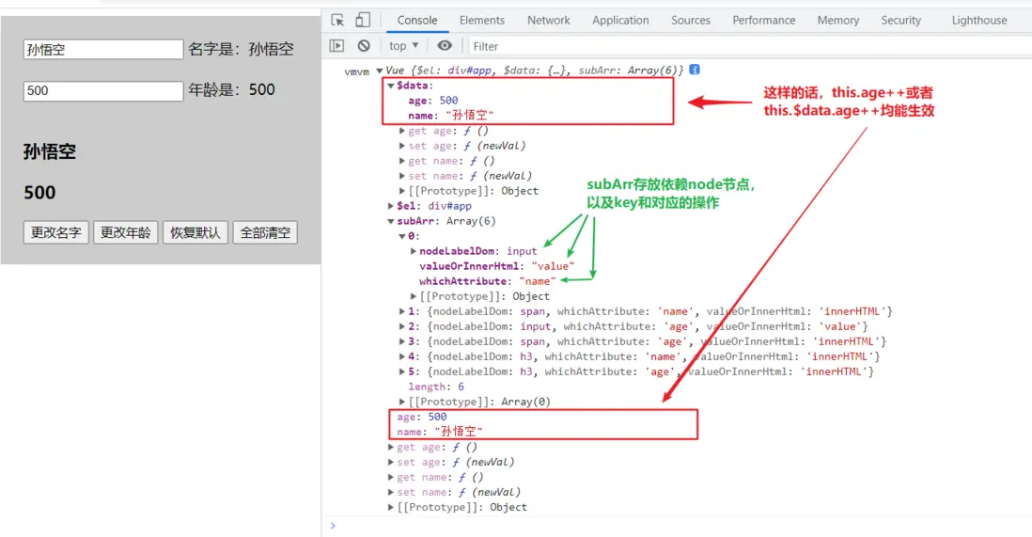Image resolution: width=1032 pixels, height=537 pixels.
Task: Click the bold 孙悟空 heading in the page
Action: [50, 152]
